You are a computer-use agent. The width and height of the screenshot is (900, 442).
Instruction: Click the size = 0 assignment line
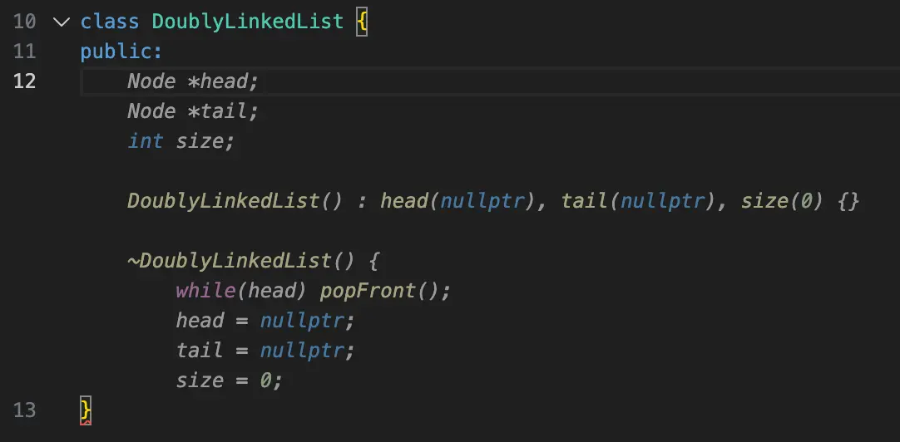pos(229,381)
